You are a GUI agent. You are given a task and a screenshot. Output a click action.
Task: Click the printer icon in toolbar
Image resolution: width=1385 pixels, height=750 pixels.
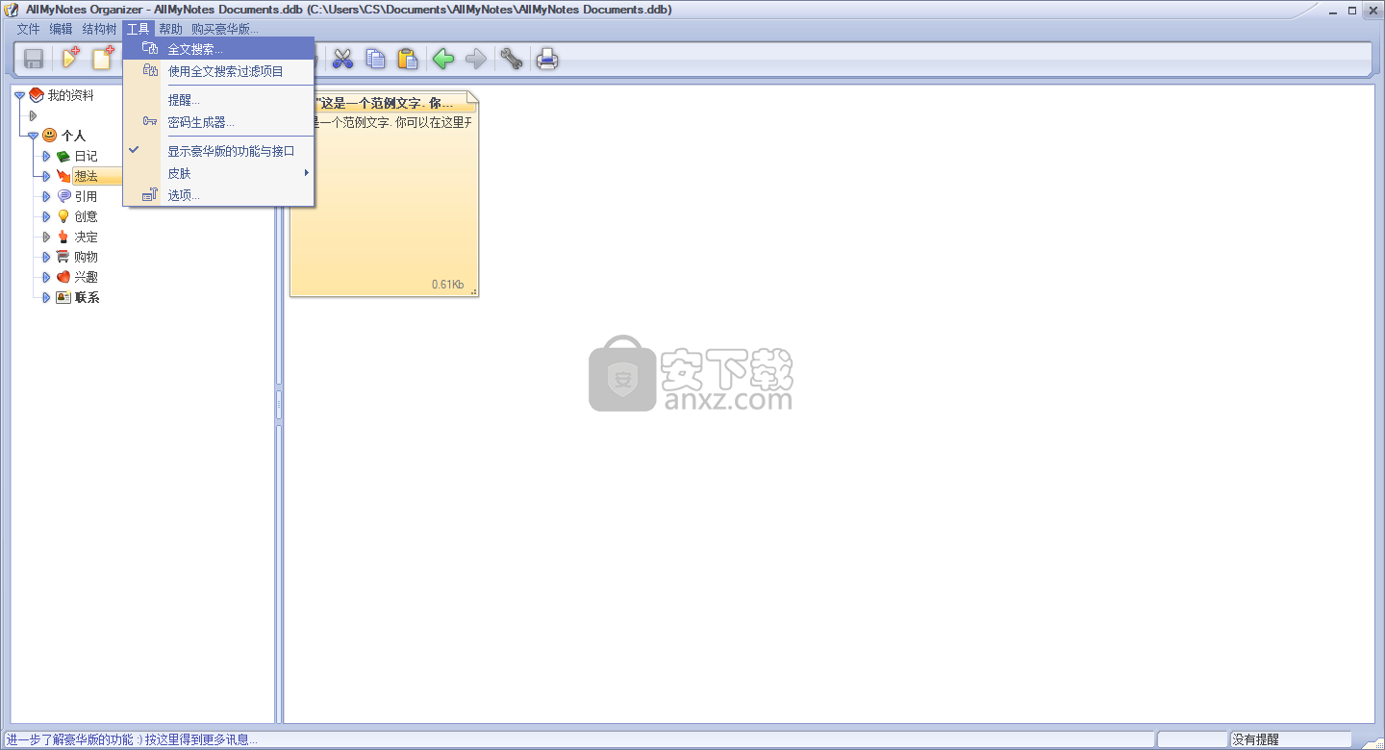547,59
